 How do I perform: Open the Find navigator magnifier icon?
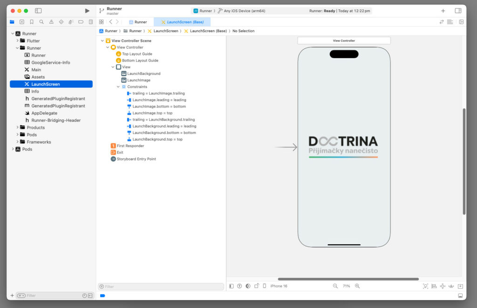click(41, 22)
